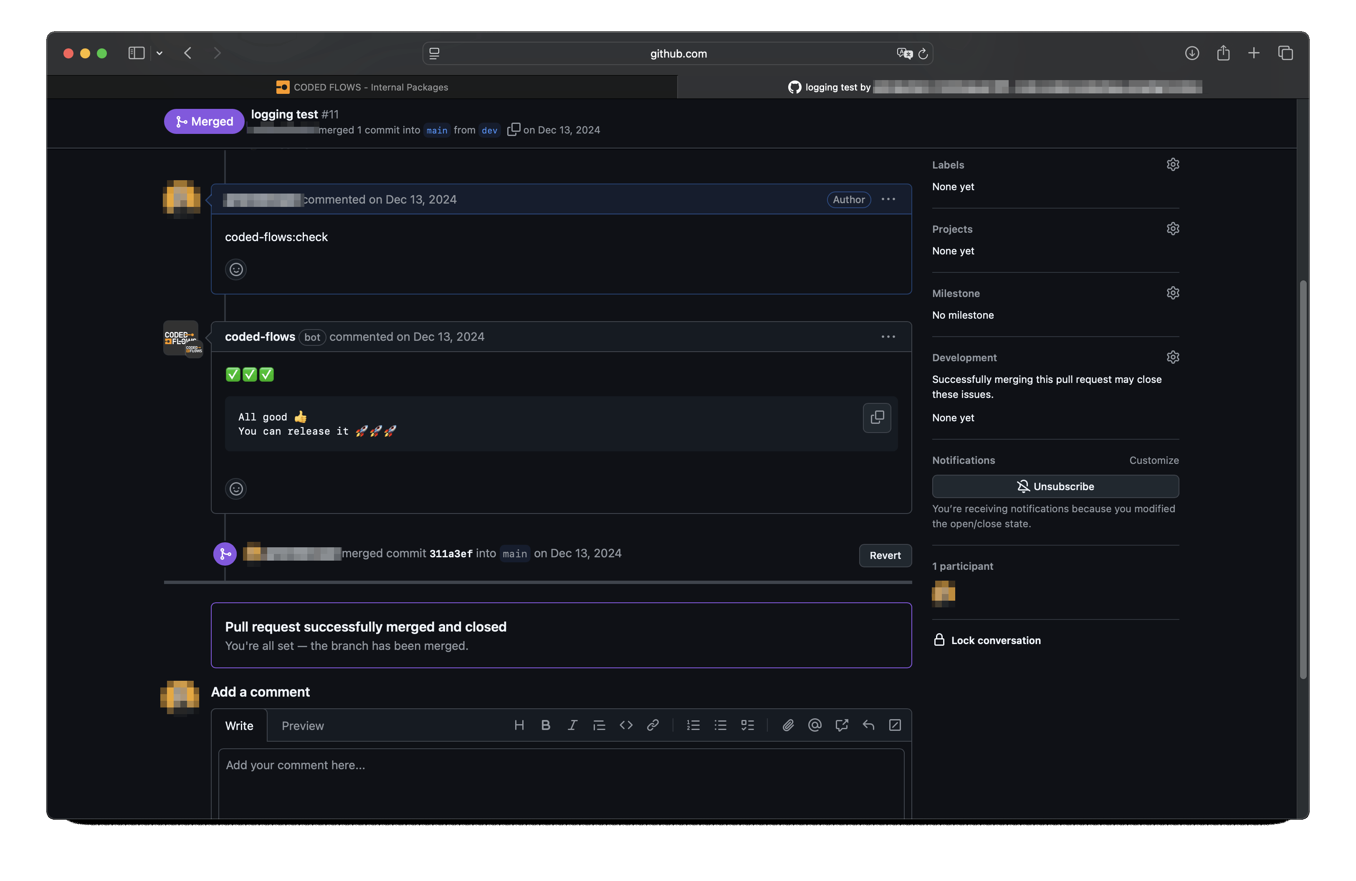Click the link insertion icon
Viewport: 1356px width, 881px height.
(x=653, y=725)
